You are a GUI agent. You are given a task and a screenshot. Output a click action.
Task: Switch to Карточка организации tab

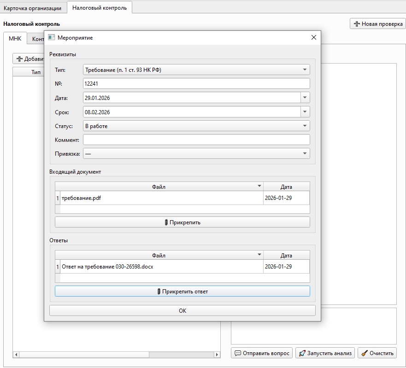[x=32, y=8]
